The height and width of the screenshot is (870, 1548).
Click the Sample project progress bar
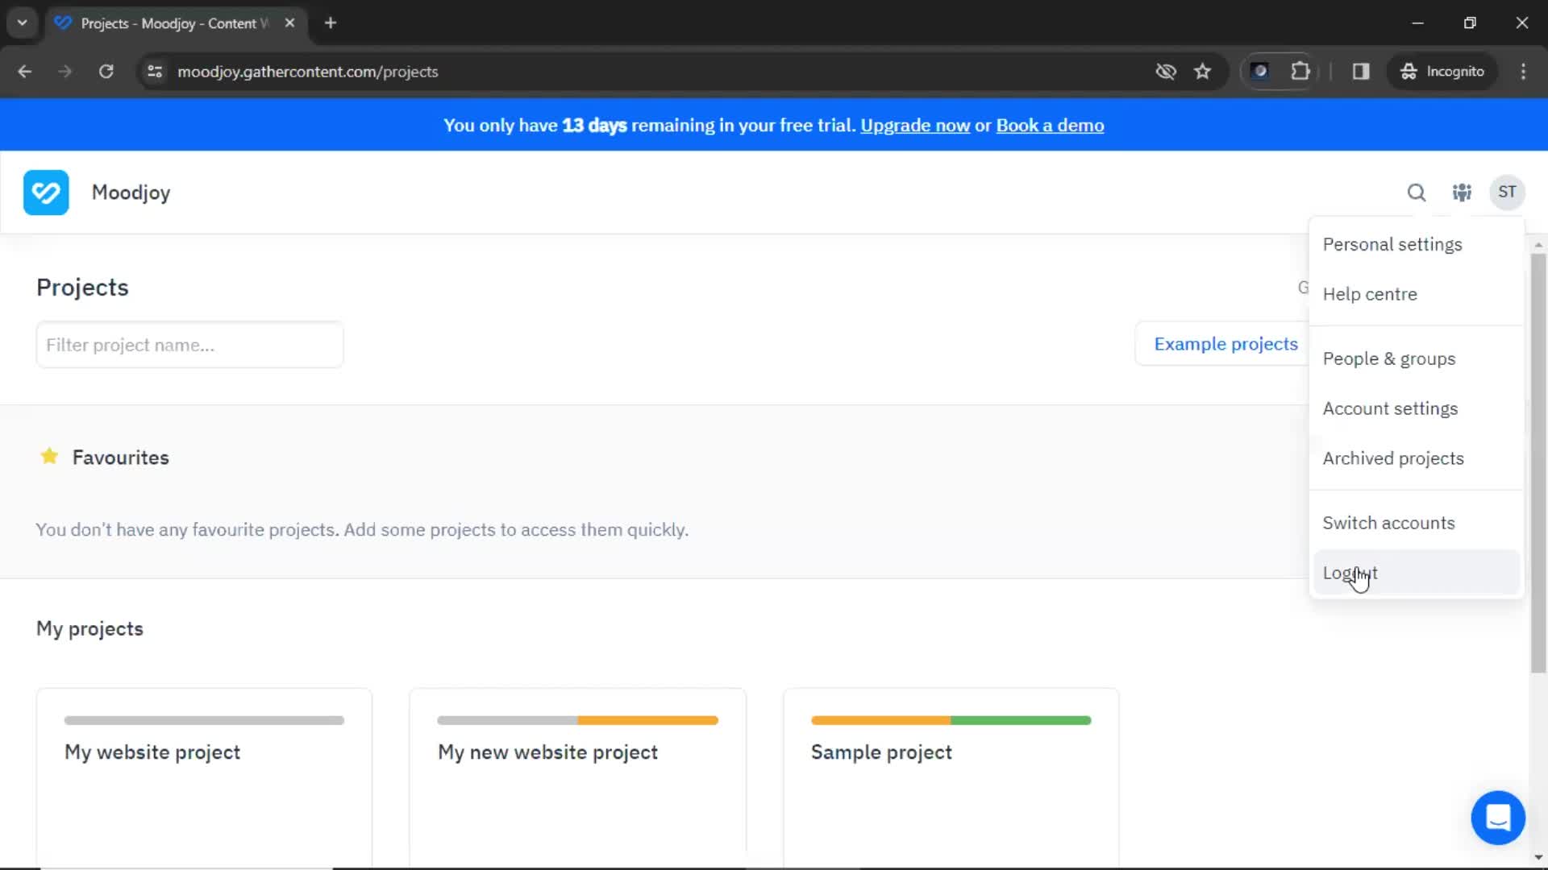951,720
